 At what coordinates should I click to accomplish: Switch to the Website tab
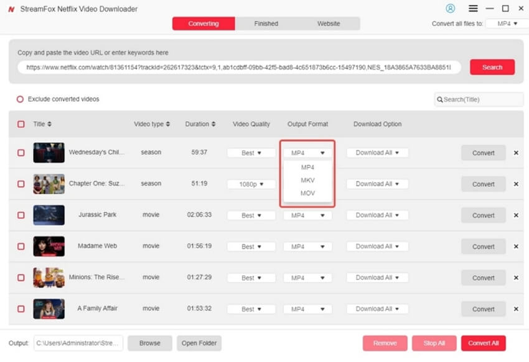[329, 24]
